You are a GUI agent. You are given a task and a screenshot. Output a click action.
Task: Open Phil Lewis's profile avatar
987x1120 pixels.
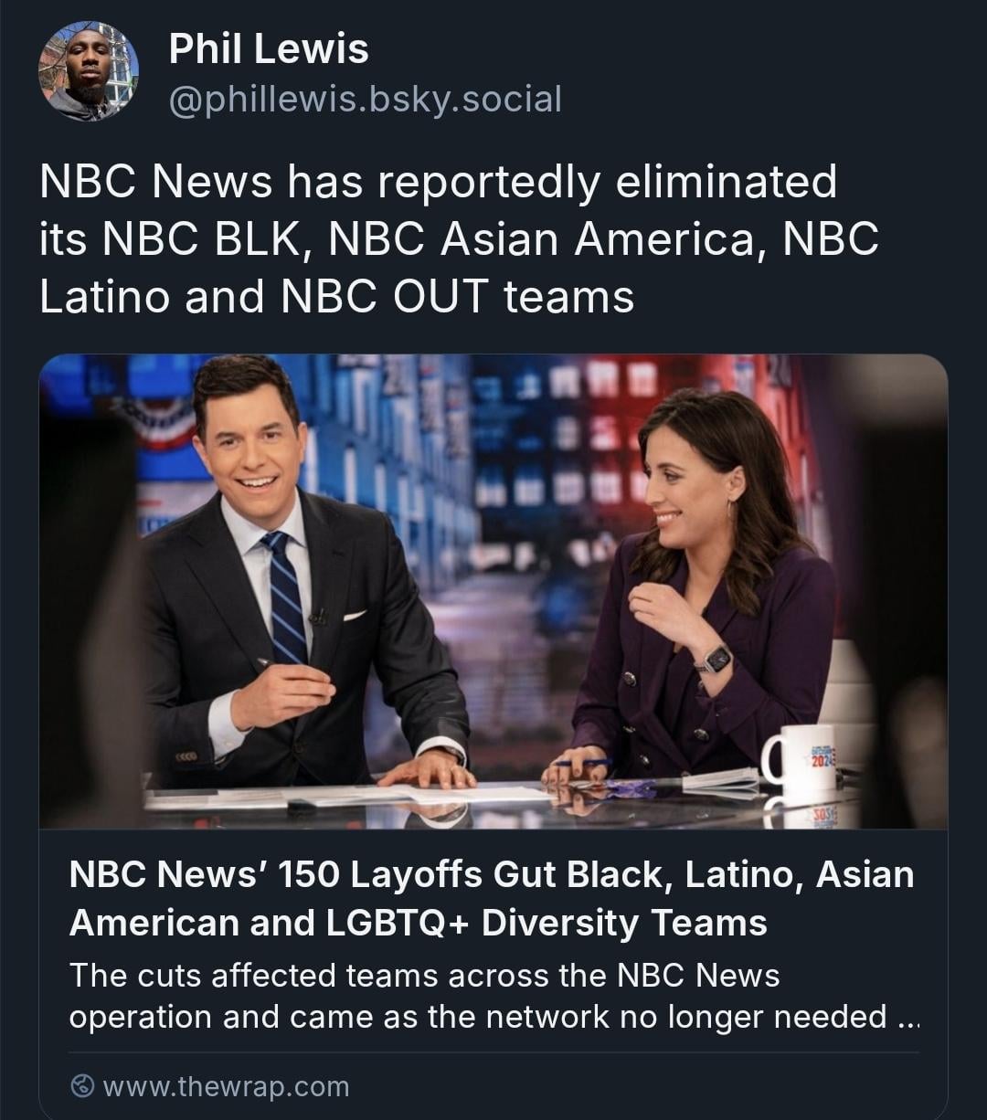pos(88,71)
